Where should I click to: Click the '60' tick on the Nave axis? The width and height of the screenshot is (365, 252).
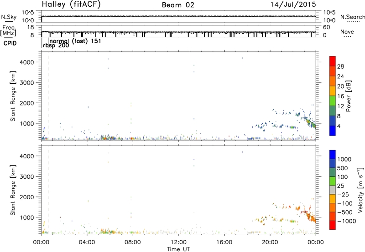(x=326, y=27)
